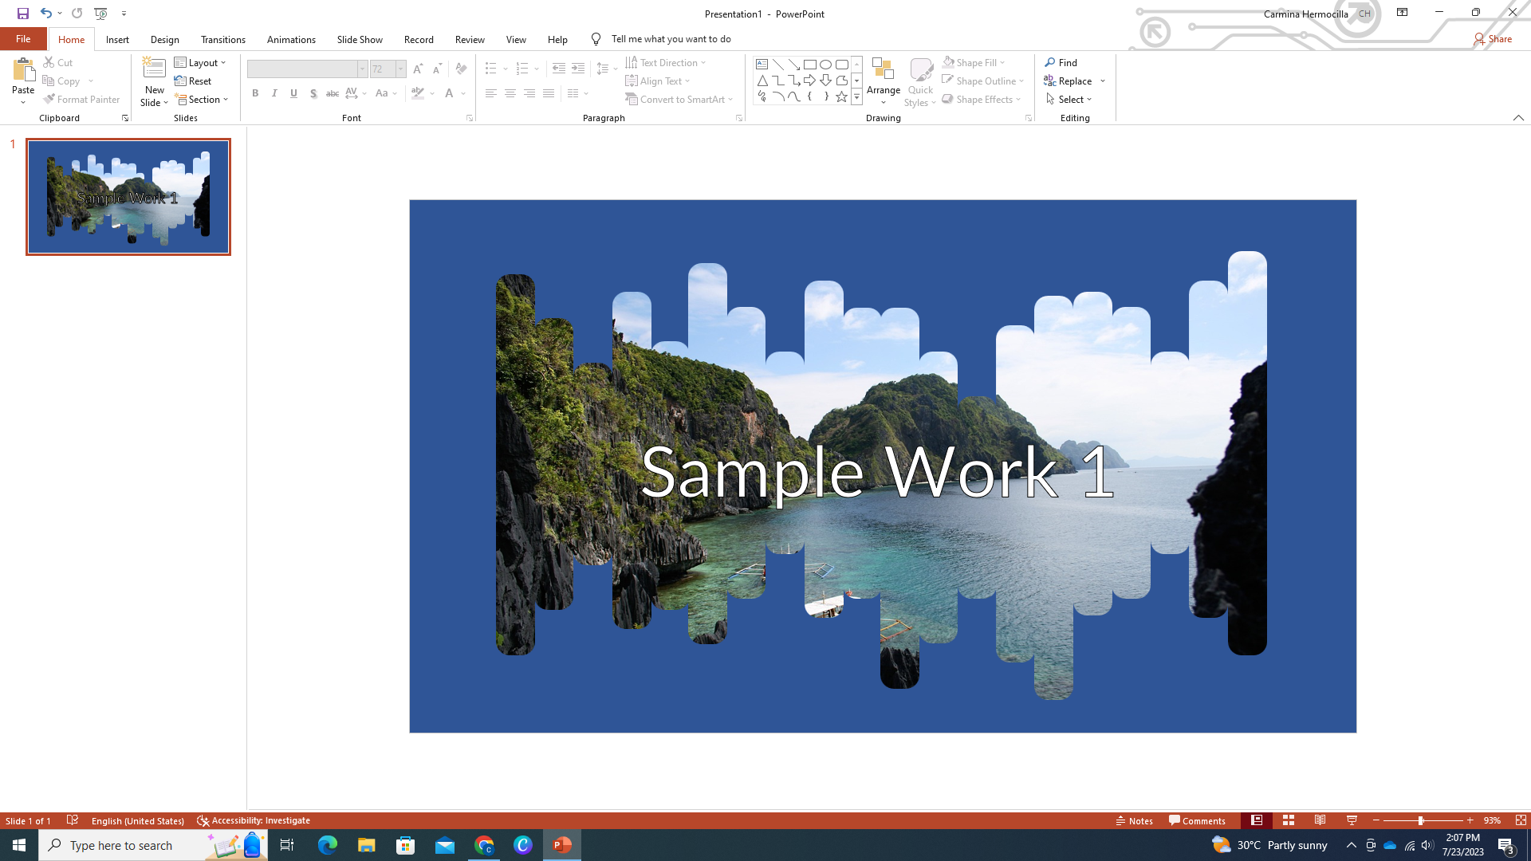Click the Strikethrough icon

point(333,93)
